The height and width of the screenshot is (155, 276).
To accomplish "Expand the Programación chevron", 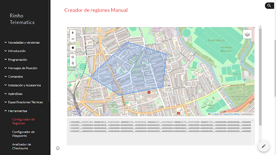I will pyautogui.click(x=6, y=59).
